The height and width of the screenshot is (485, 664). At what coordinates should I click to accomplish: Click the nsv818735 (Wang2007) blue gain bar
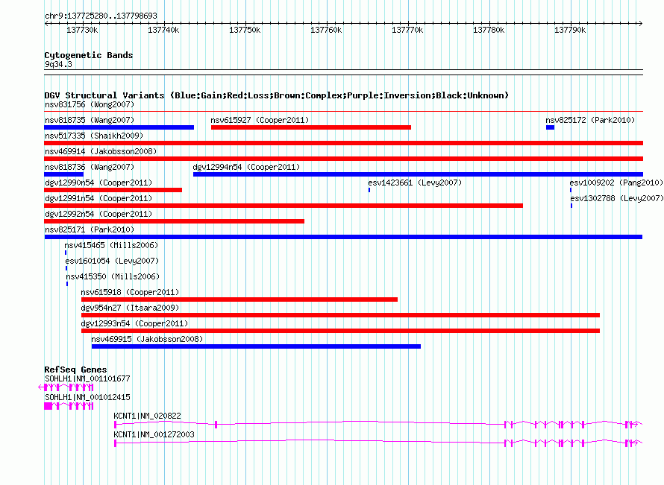[119, 127]
